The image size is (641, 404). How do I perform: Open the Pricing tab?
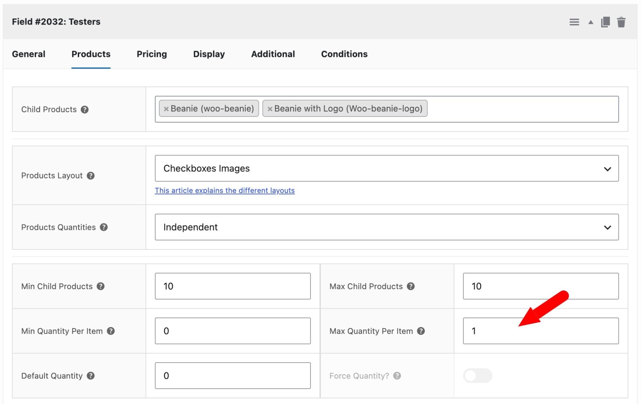[152, 54]
